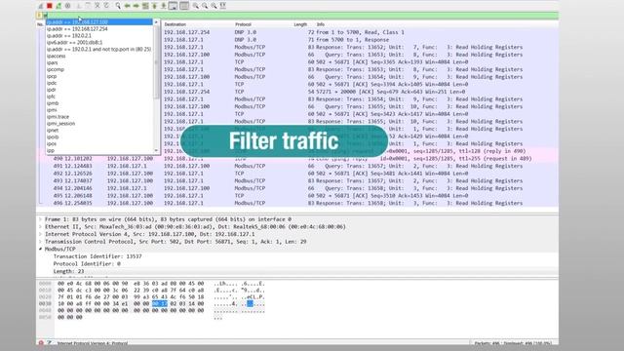
Task: Find a packet with the magnifier icon
Action: coord(118,6)
